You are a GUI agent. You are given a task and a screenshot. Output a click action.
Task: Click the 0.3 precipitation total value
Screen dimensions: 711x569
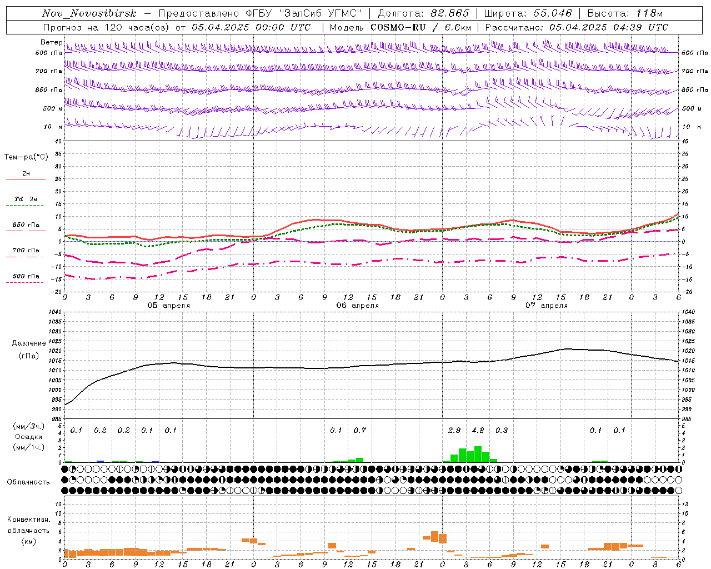tap(502, 431)
